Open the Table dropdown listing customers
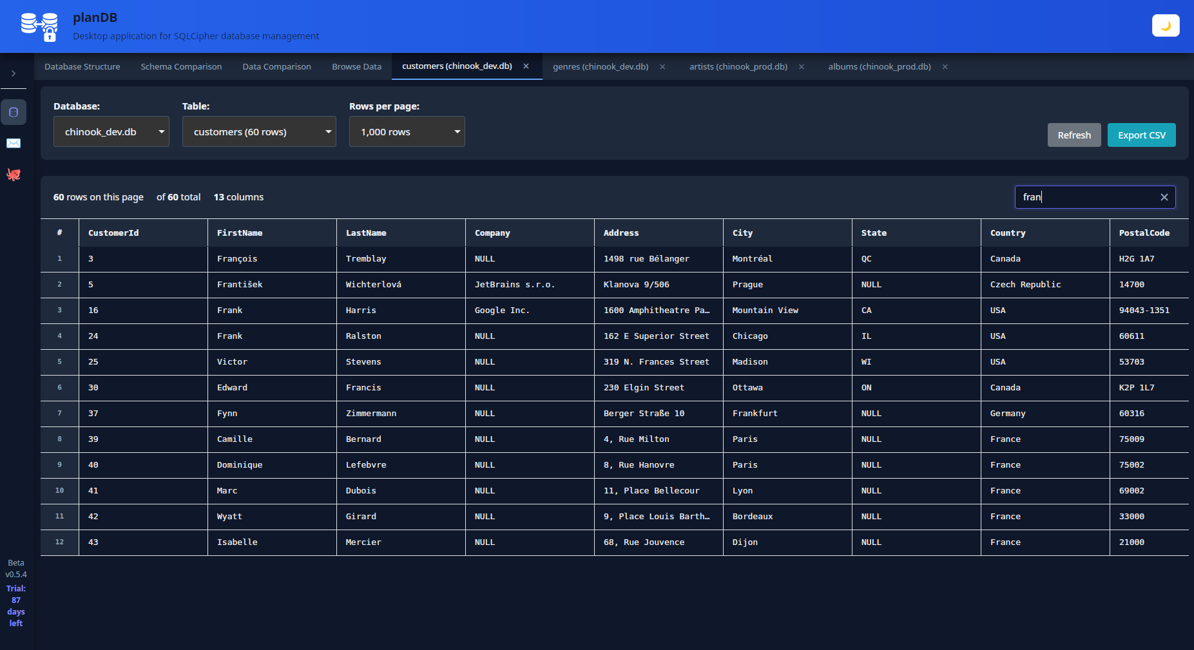1194x650 pixels. 258,131
